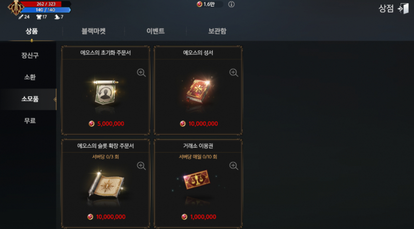Magnify the 에오스의 성서 item

[234, 72]
